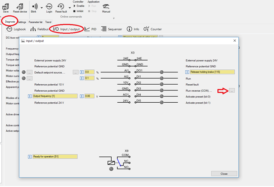Click the Close button in dialog
Screen dimensions: 274x187
pyautogui.click(x=224, y=173)
